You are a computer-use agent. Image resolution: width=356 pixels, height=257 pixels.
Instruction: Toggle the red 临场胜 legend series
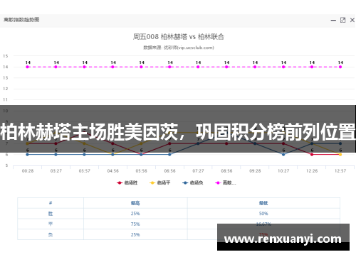127,182
